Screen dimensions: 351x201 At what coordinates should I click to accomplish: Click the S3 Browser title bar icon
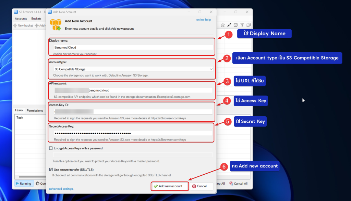(x=16, y=12)
